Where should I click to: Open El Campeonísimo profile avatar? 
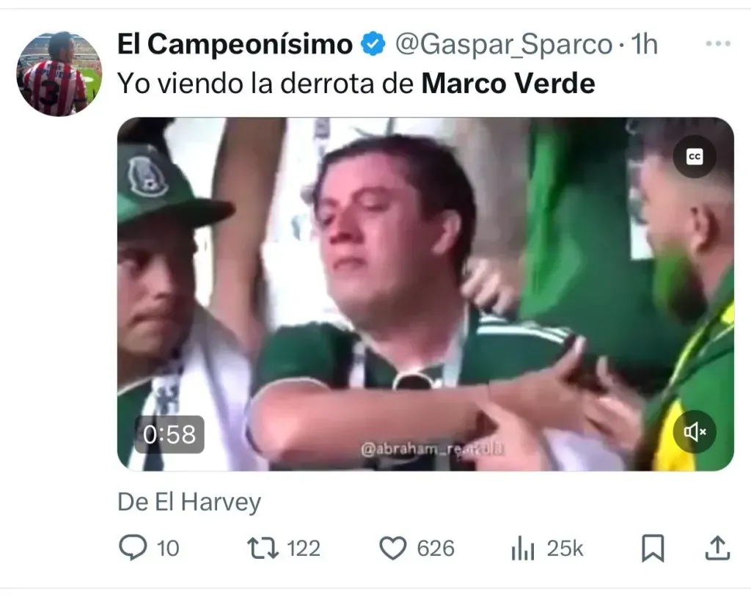point(59,74)
